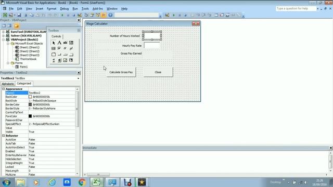Collapse the Behavior property category
The height and width of the screenshot is (187, 333).
[x=4, y=136]
